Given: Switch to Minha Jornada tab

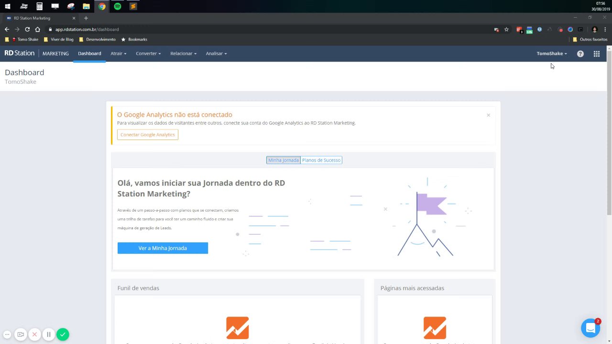Looking at the screenshot, I should click(284, 160).
